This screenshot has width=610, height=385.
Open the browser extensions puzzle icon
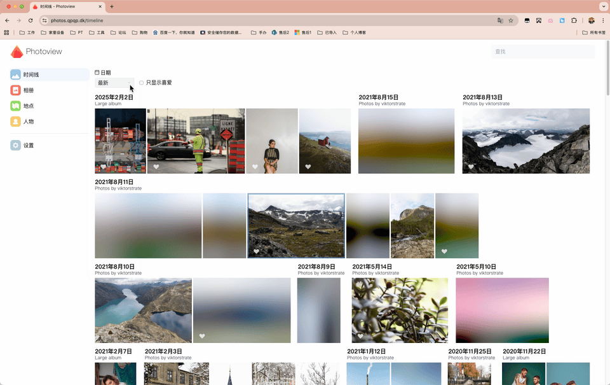[574, 20]
